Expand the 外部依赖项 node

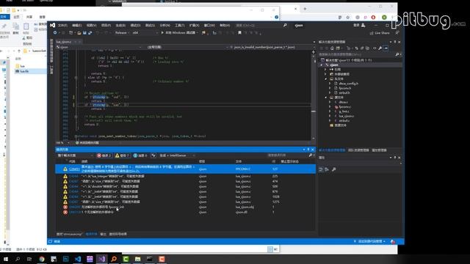tap(325, 74)
